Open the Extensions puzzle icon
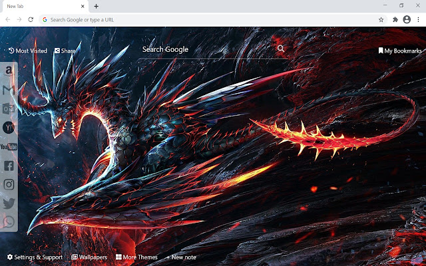This screenshot has width=426, height=266. tap(395, 19)
